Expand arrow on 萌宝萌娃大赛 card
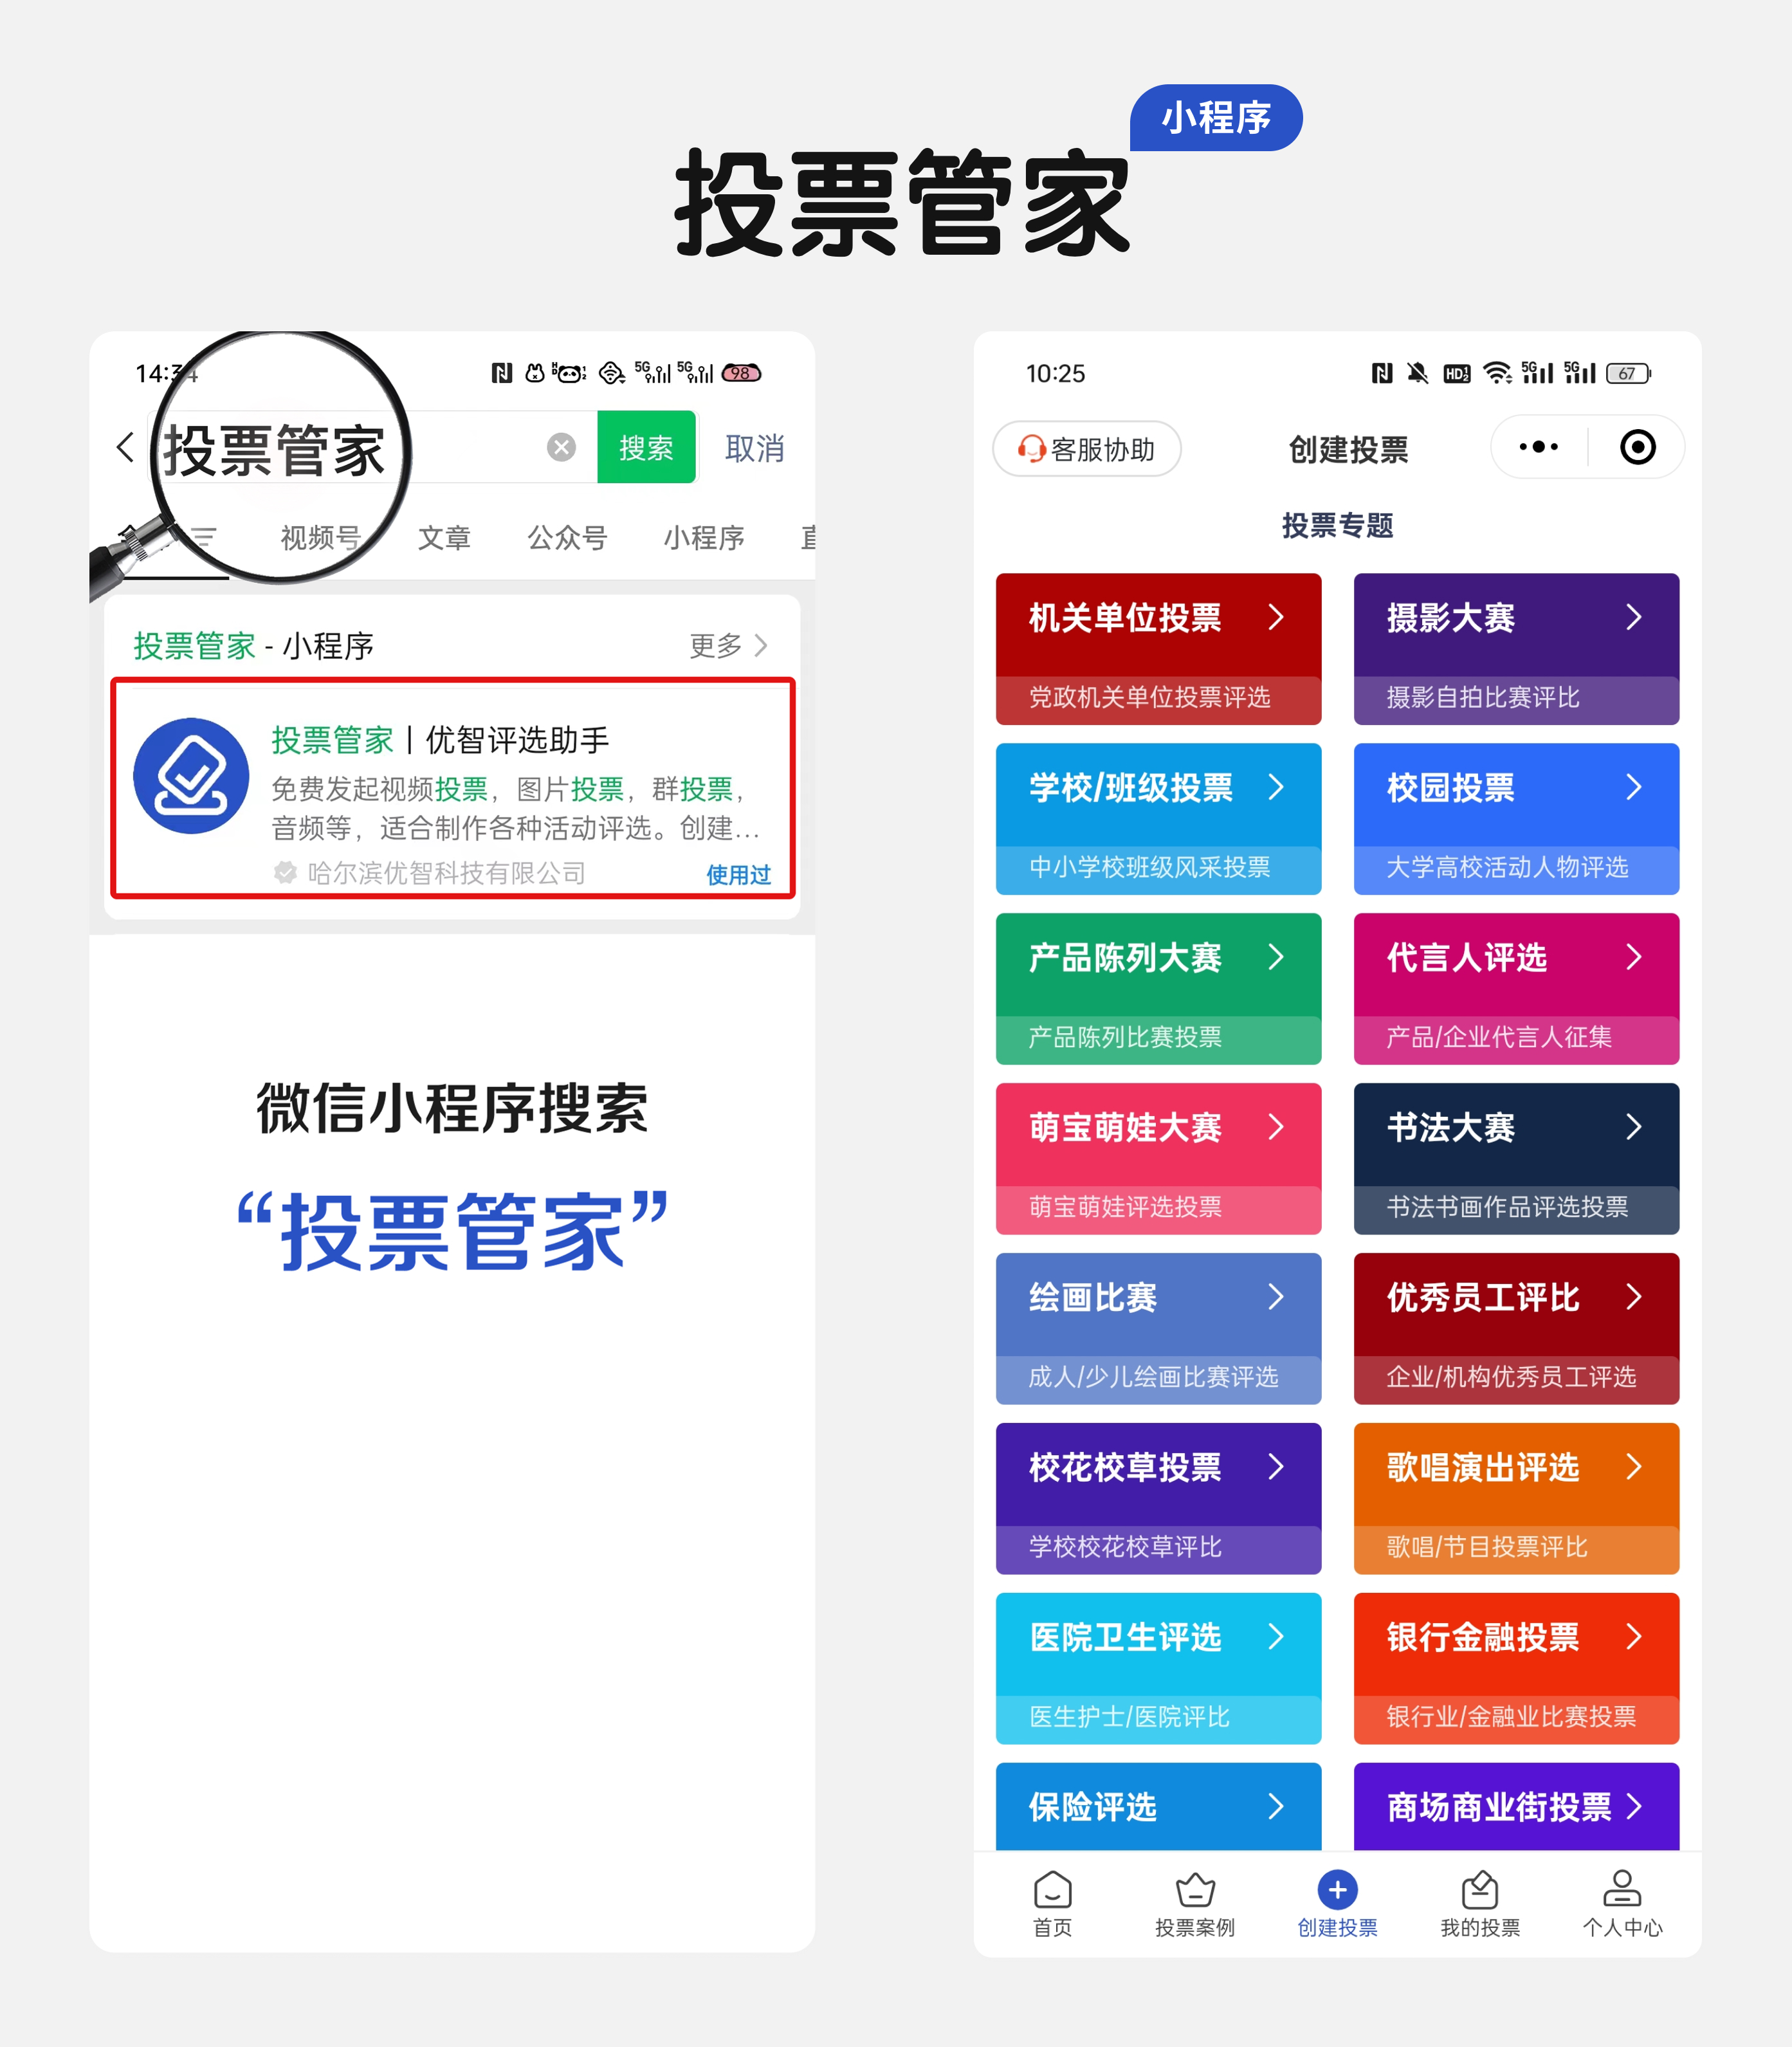 (1275, 1127)
